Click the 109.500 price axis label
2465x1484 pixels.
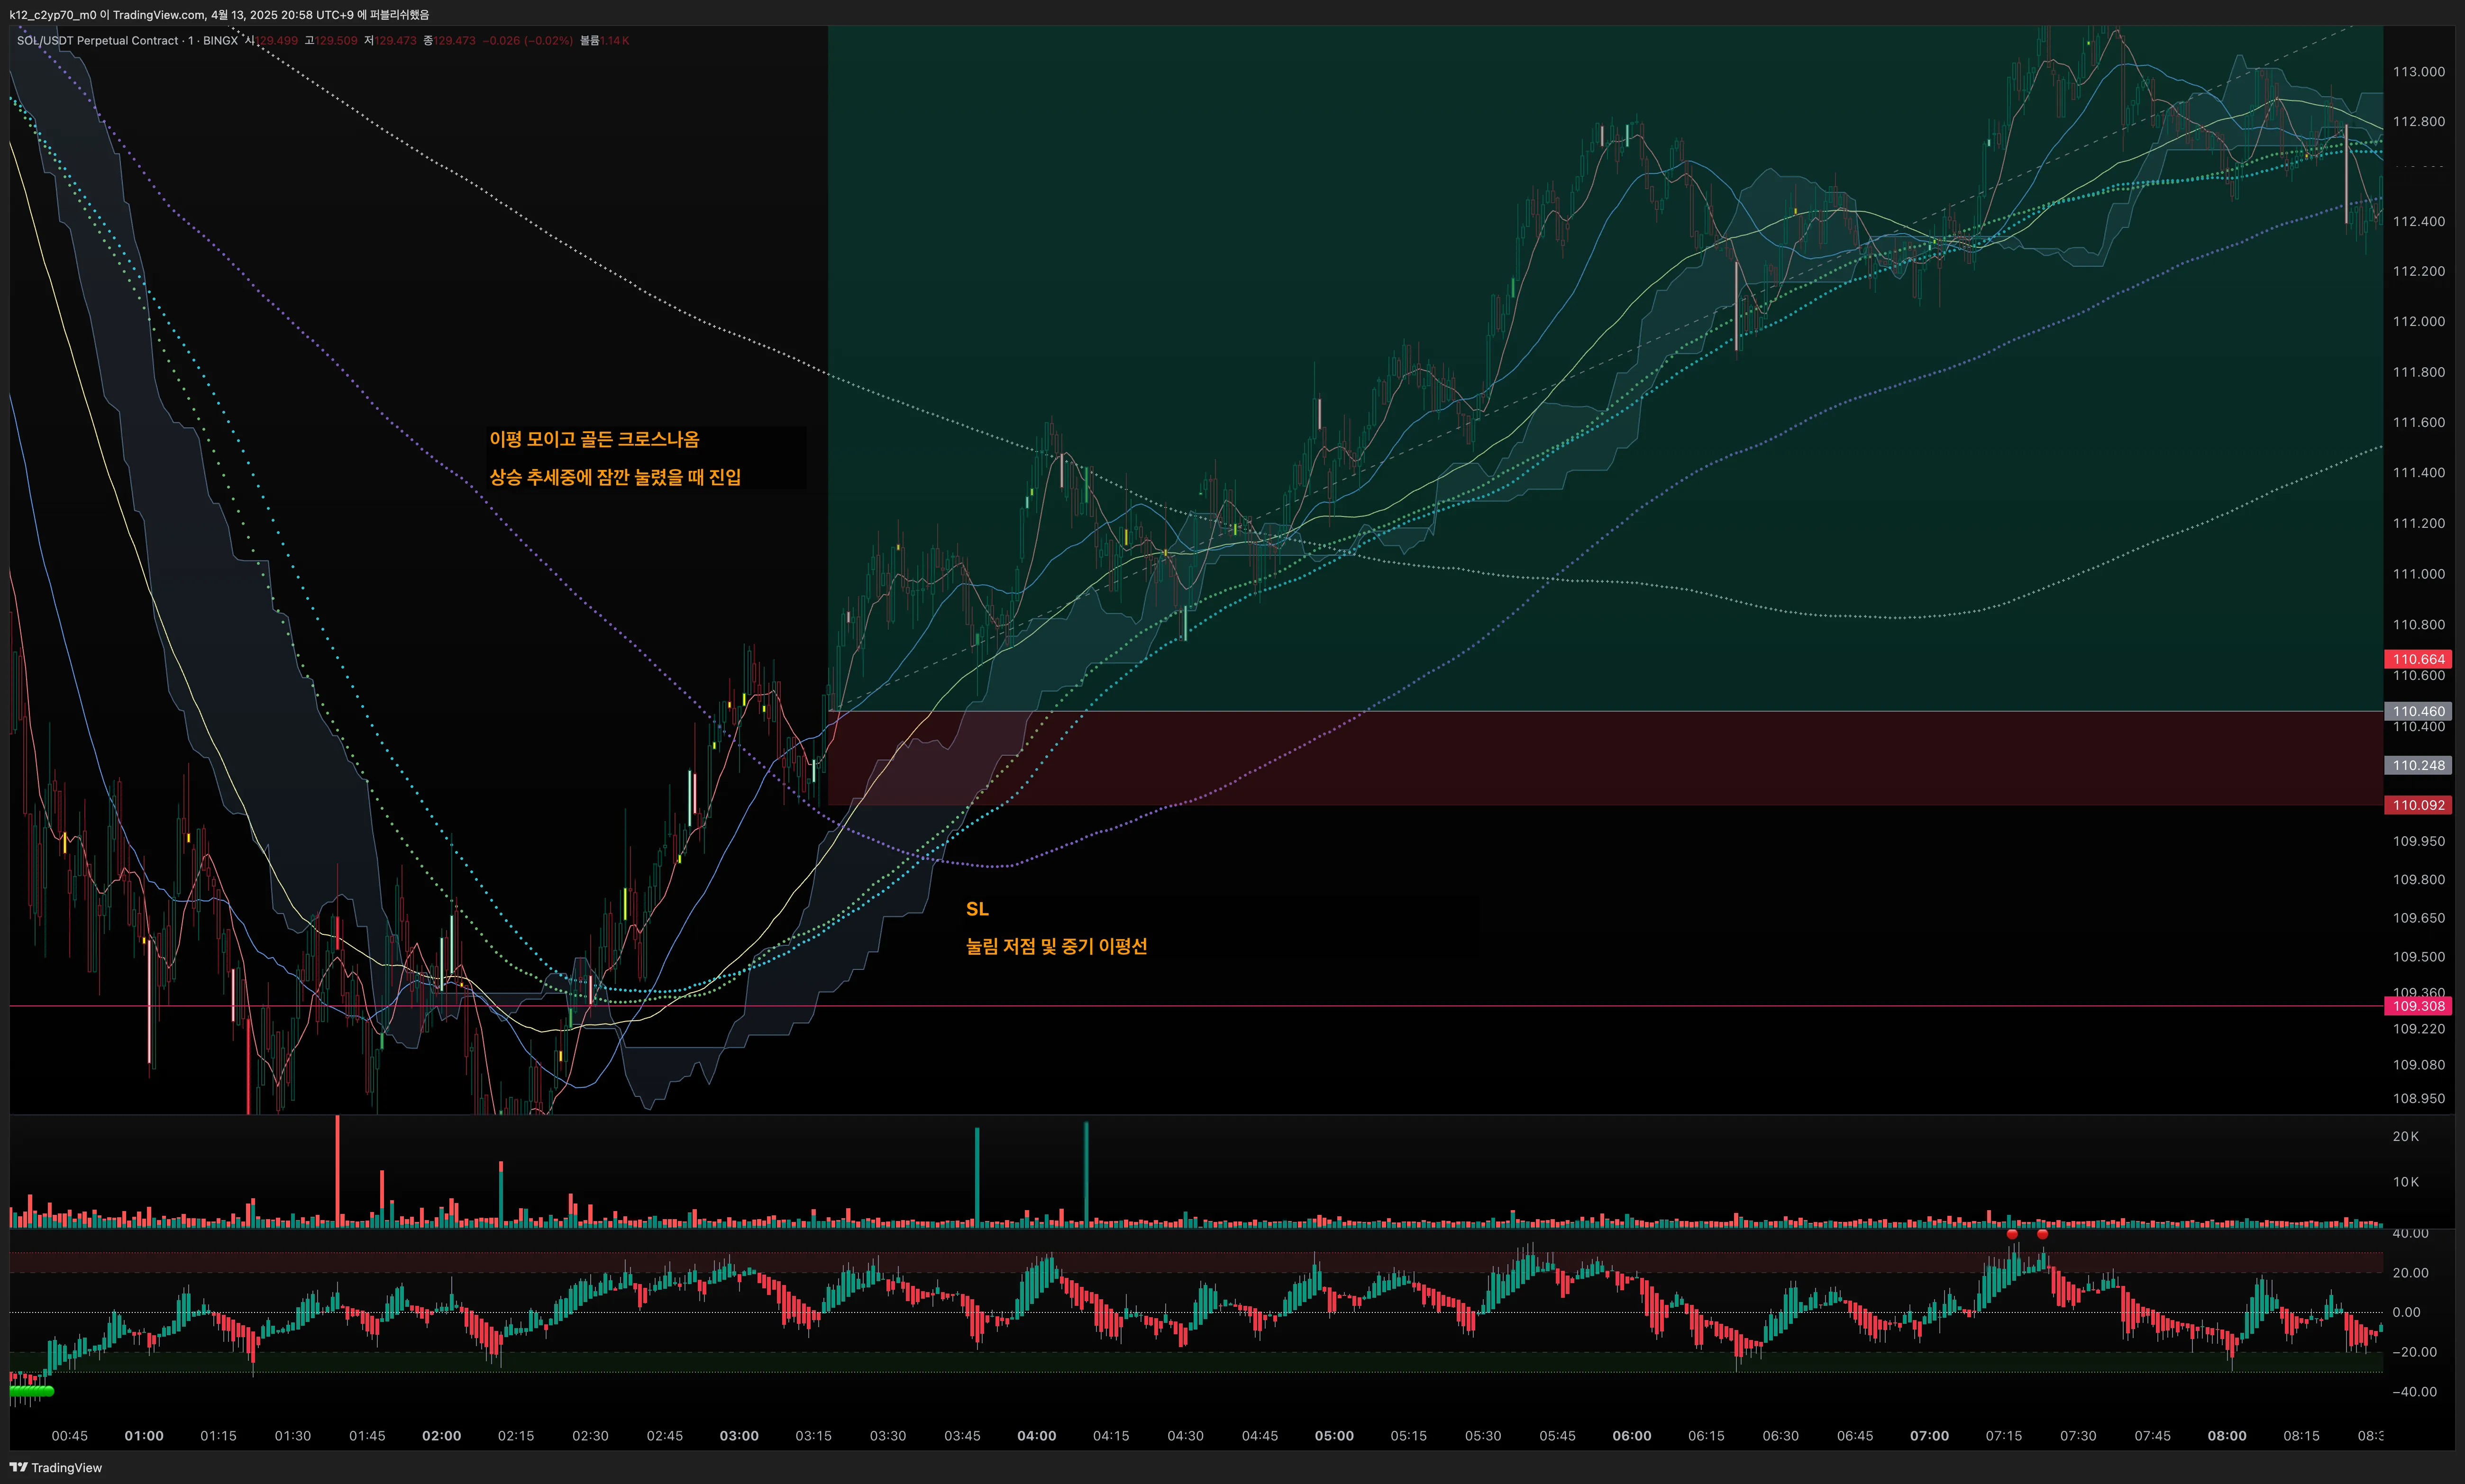click(2418, 957)
